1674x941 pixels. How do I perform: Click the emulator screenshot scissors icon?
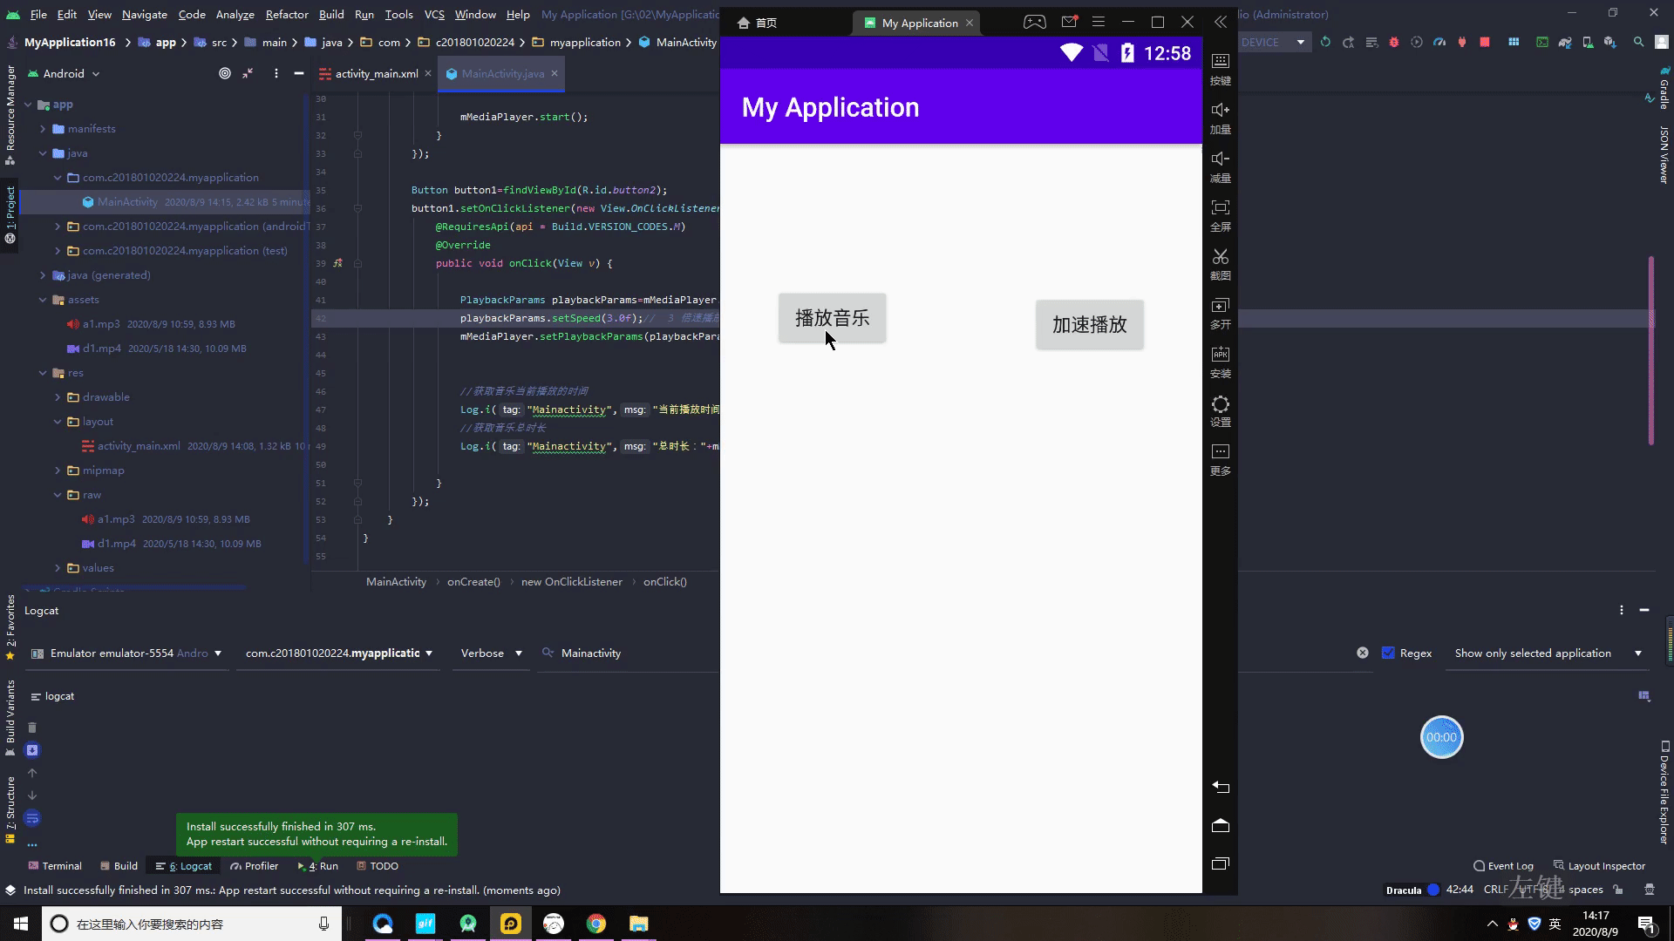(1220, 257)
